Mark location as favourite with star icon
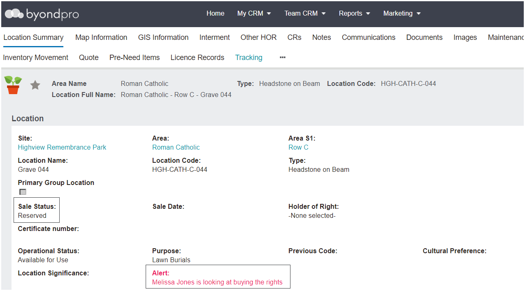This screenshot has height=291, width=525. tap(35, 85)
